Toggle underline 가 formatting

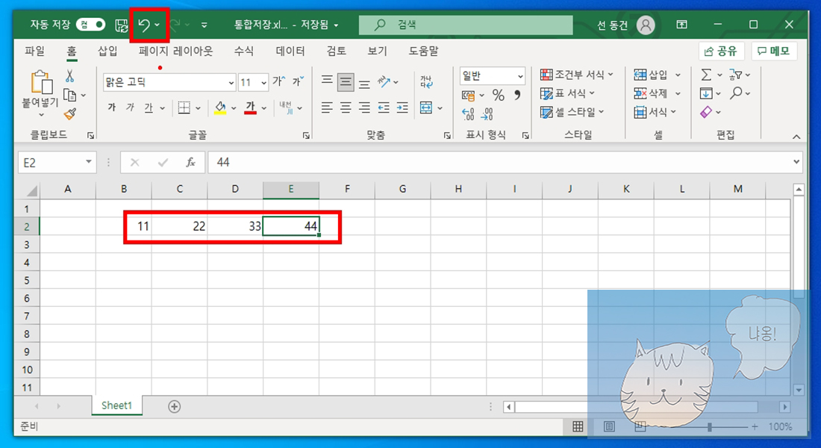coord(149,108)
